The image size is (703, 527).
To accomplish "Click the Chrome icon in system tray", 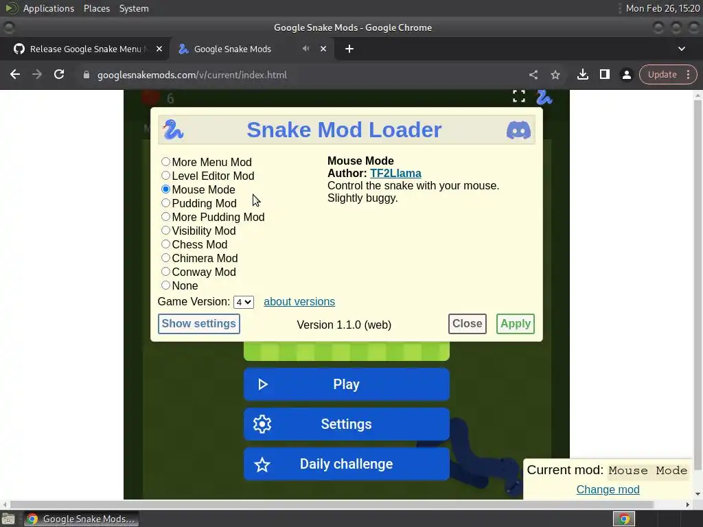I will click(x=624, y=519).
